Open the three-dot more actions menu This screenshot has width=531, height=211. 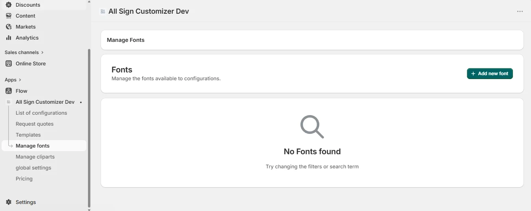(x=520, y=11)
